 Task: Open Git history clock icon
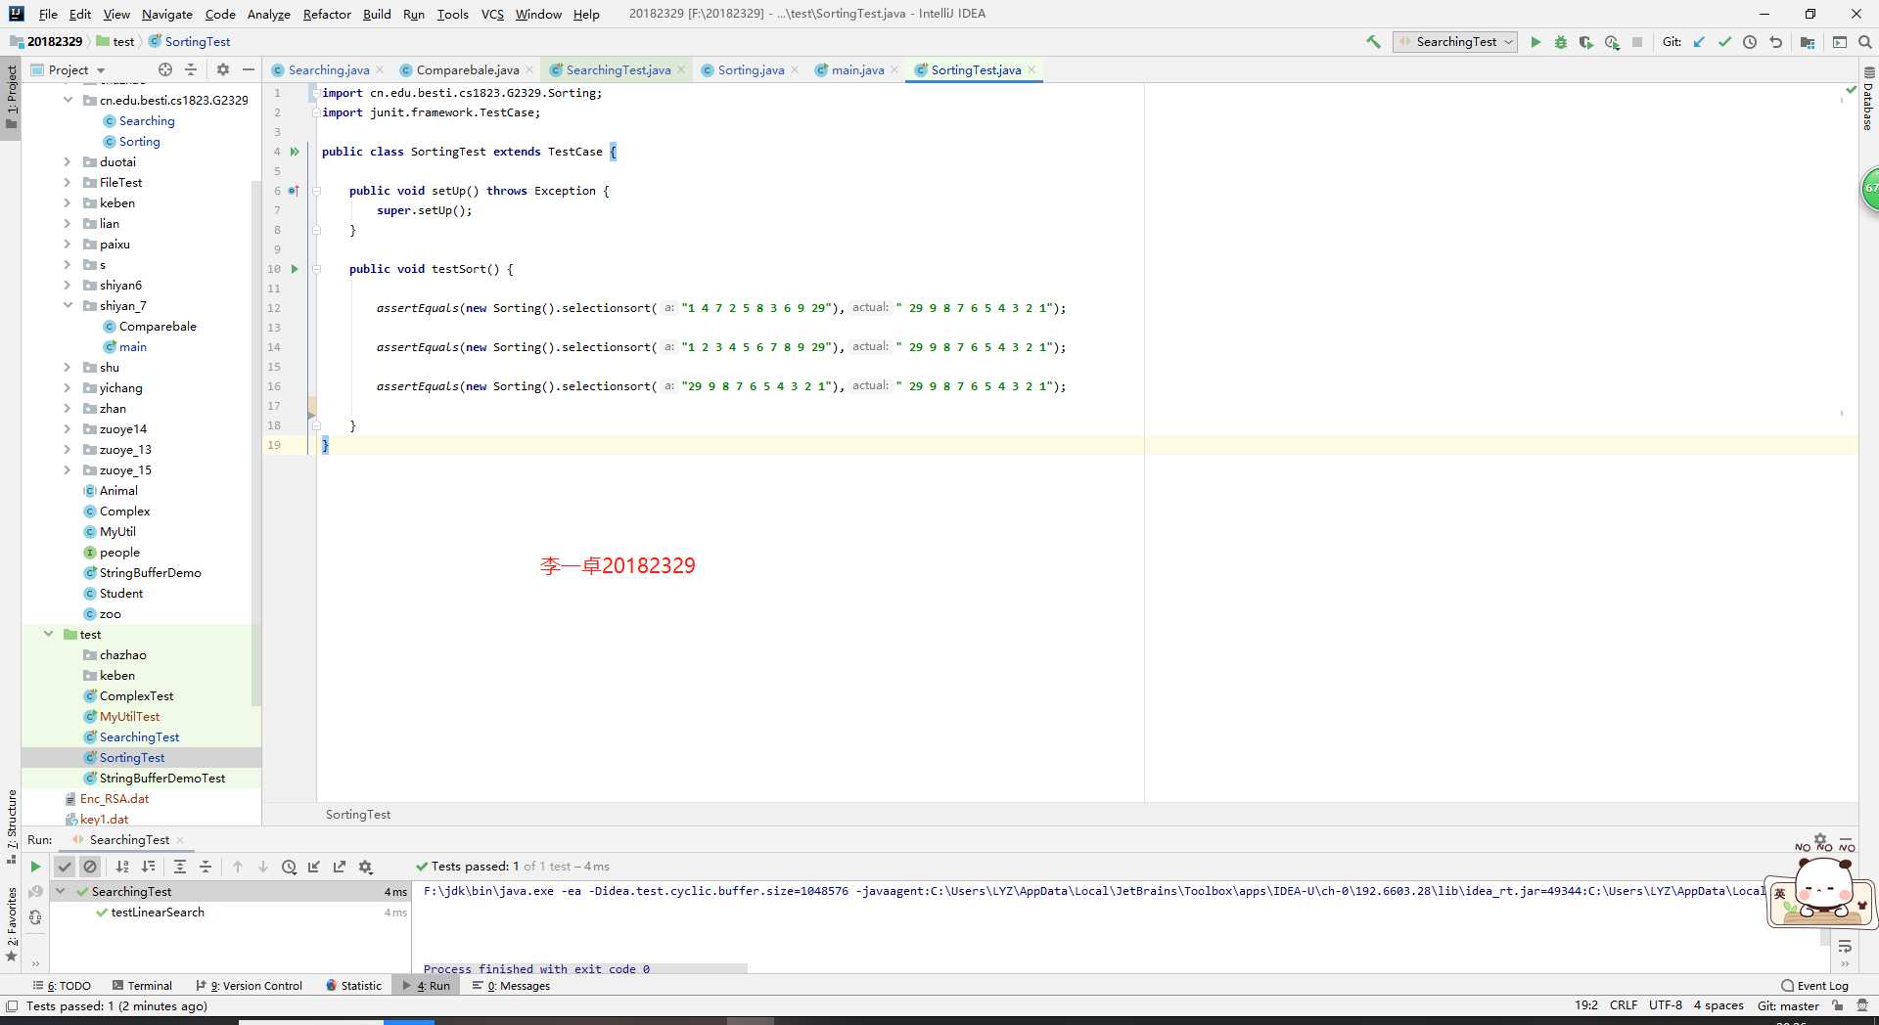pos(1750,42)
